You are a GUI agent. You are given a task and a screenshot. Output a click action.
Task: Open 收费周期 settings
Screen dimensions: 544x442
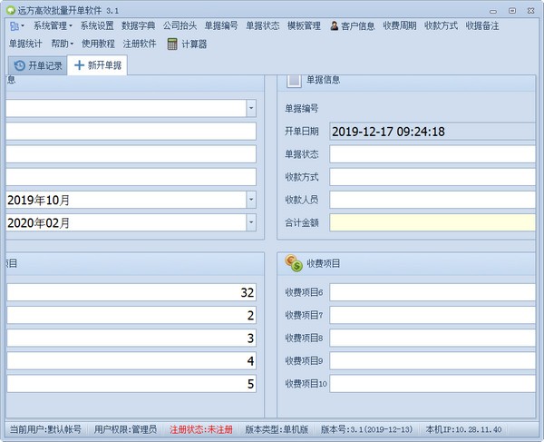click(x=399, y=25)
